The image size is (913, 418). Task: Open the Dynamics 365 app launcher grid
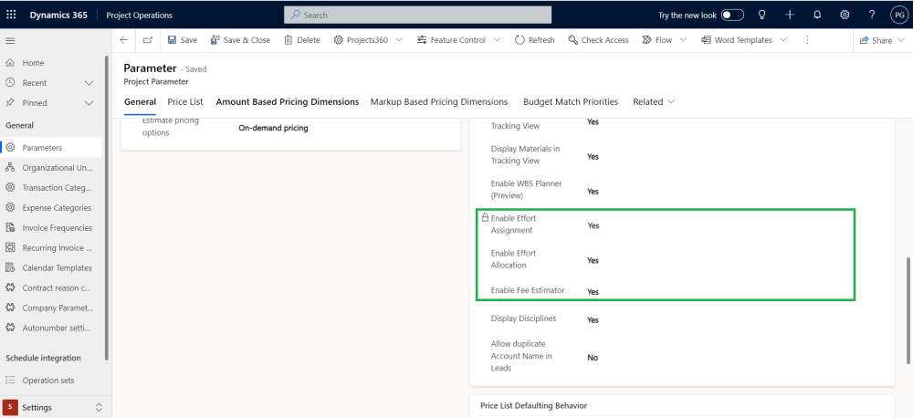(x=11, y=15)
